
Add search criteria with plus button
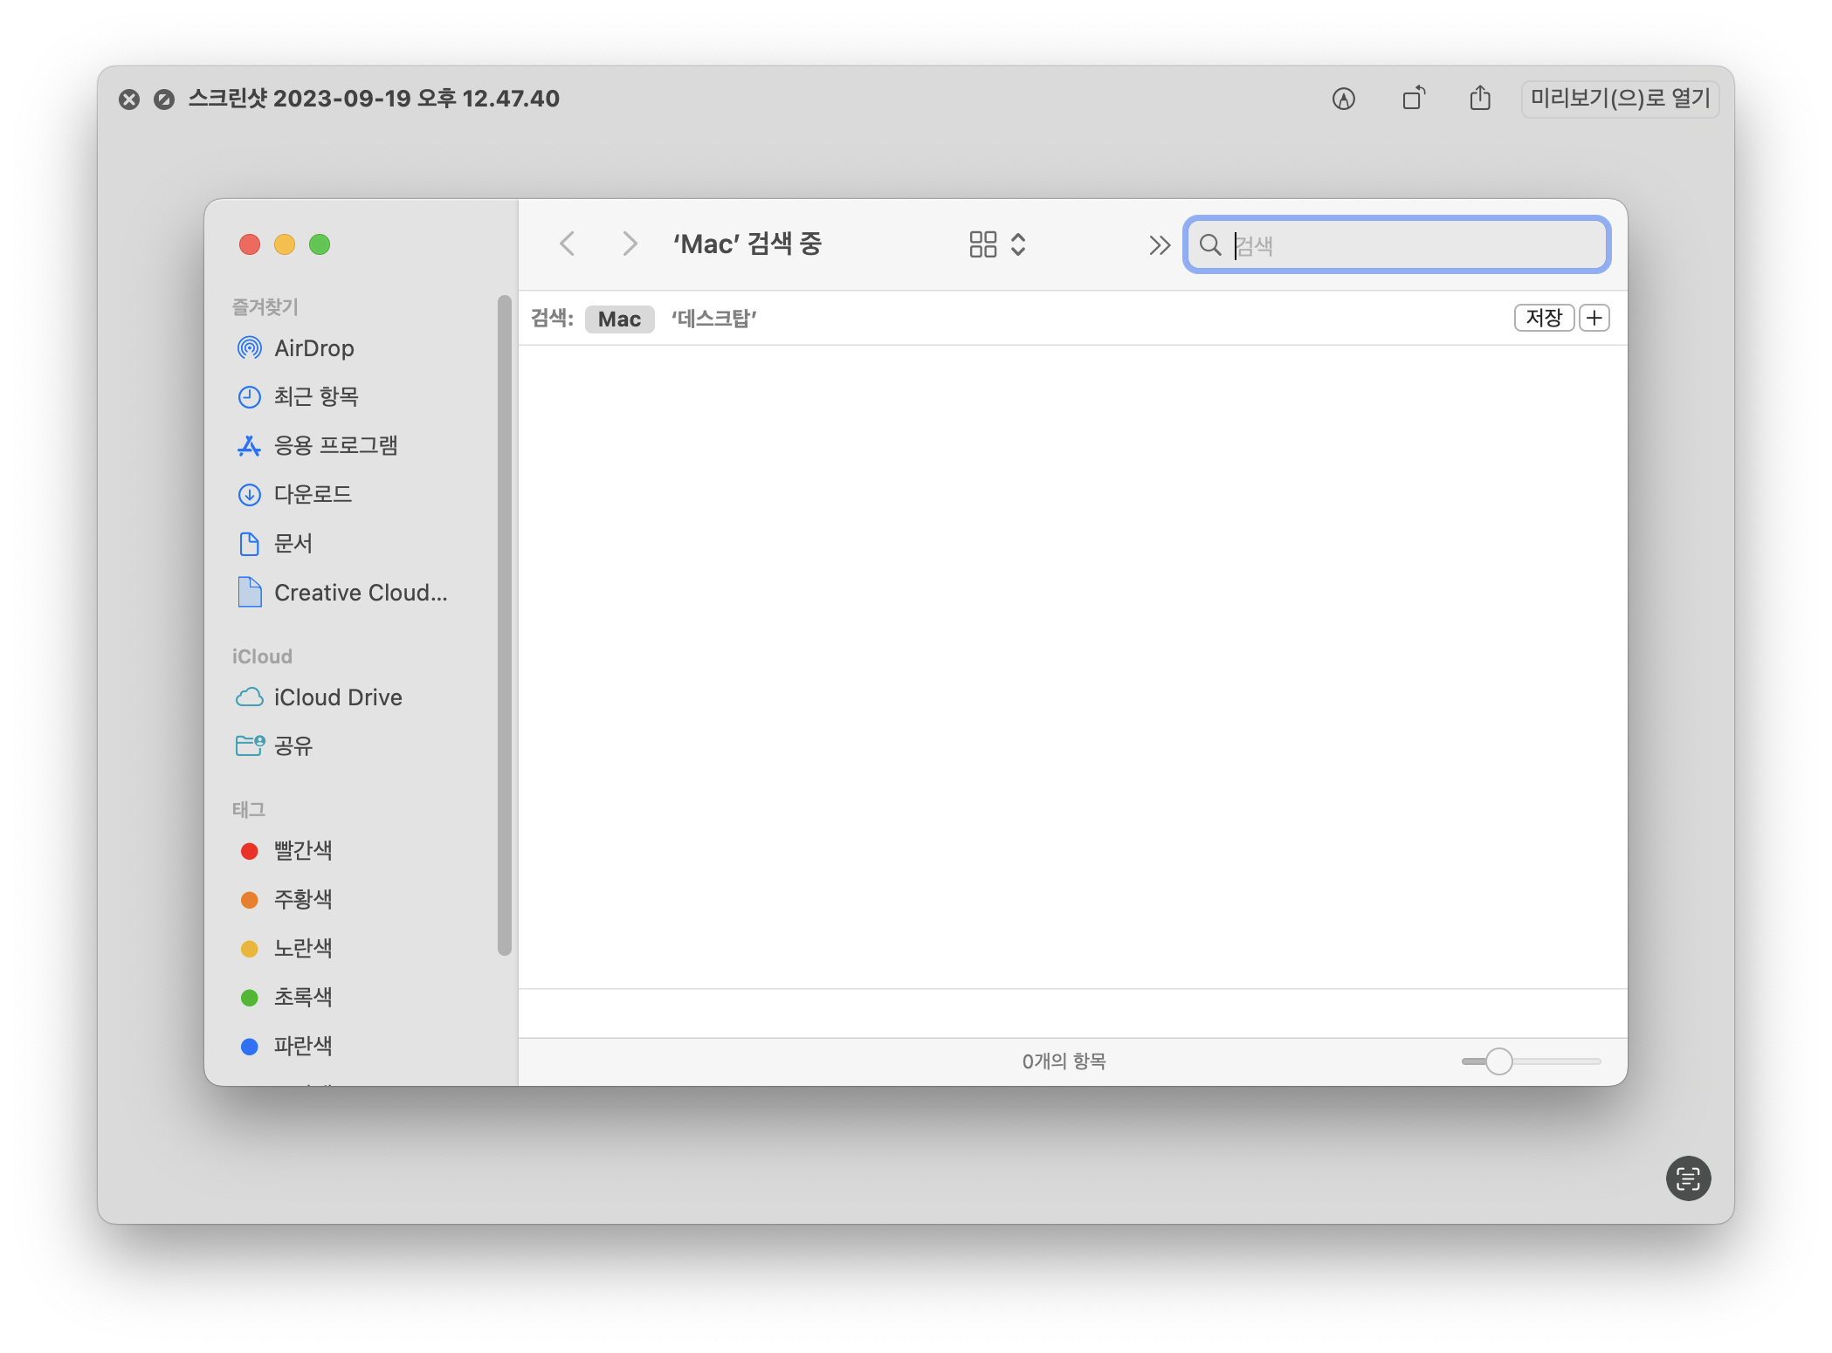pos(1594,318)
